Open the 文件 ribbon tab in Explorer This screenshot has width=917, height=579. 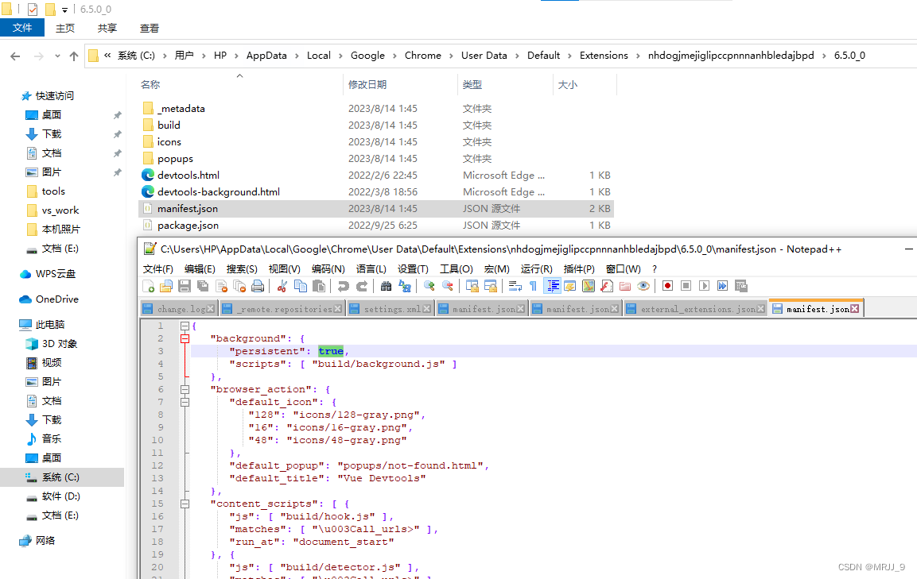pyautogui.click(x=22, y=28)
